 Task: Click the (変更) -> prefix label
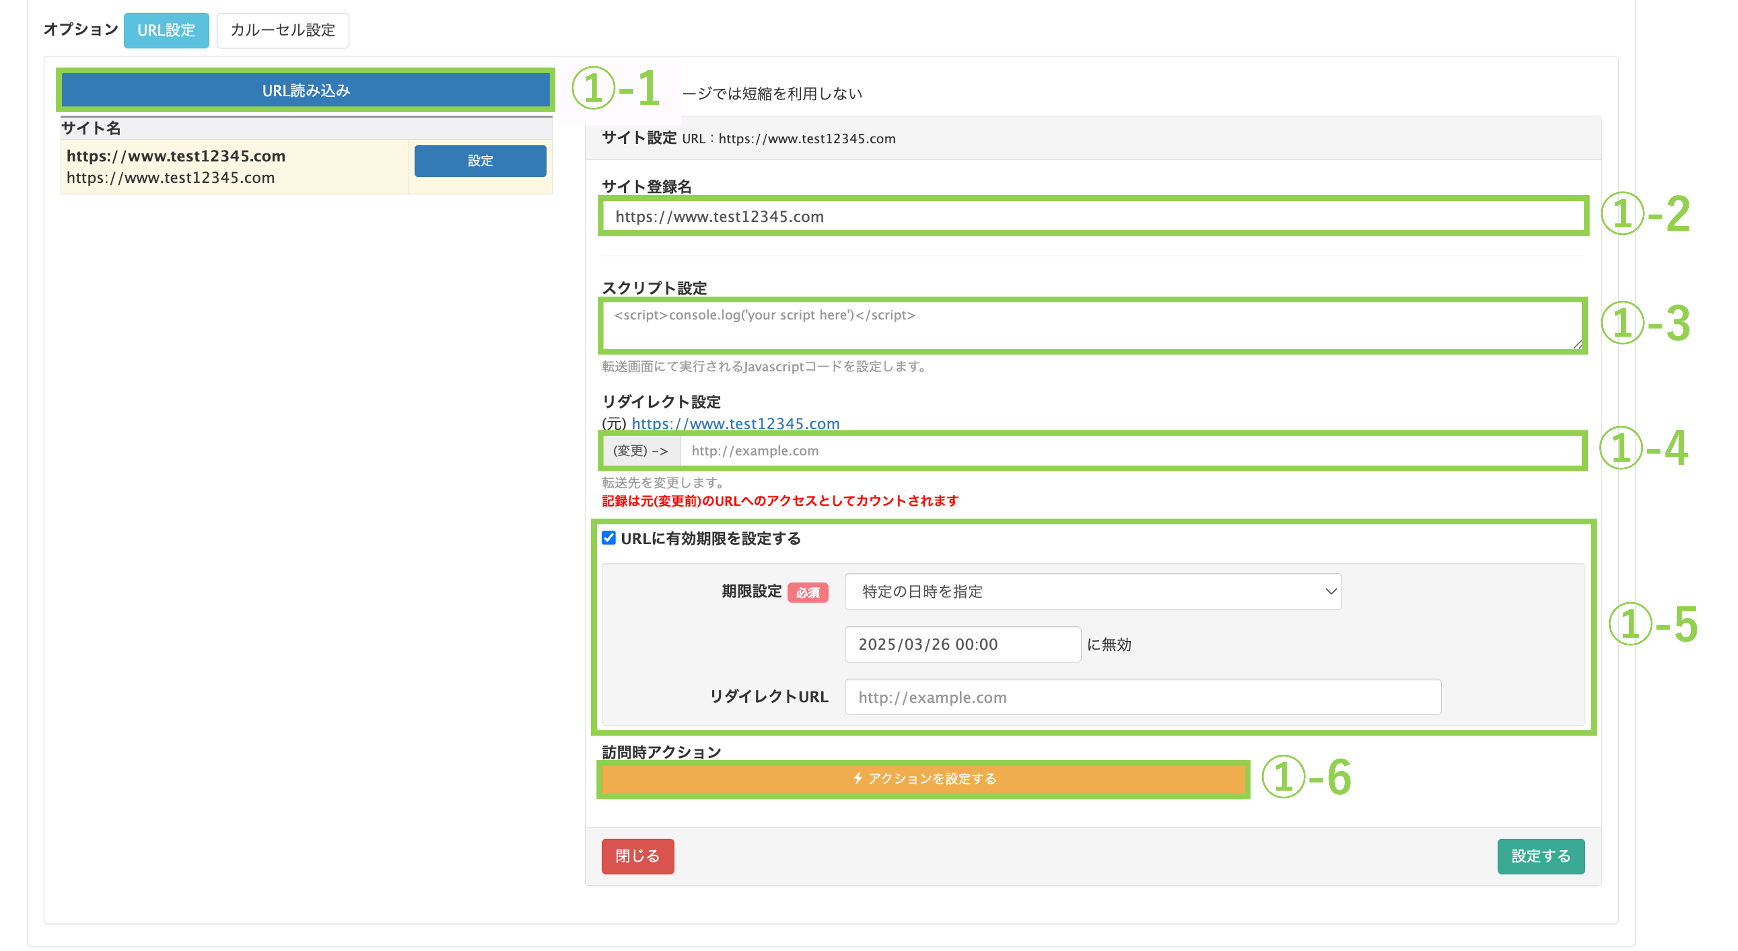coord(640,451)
